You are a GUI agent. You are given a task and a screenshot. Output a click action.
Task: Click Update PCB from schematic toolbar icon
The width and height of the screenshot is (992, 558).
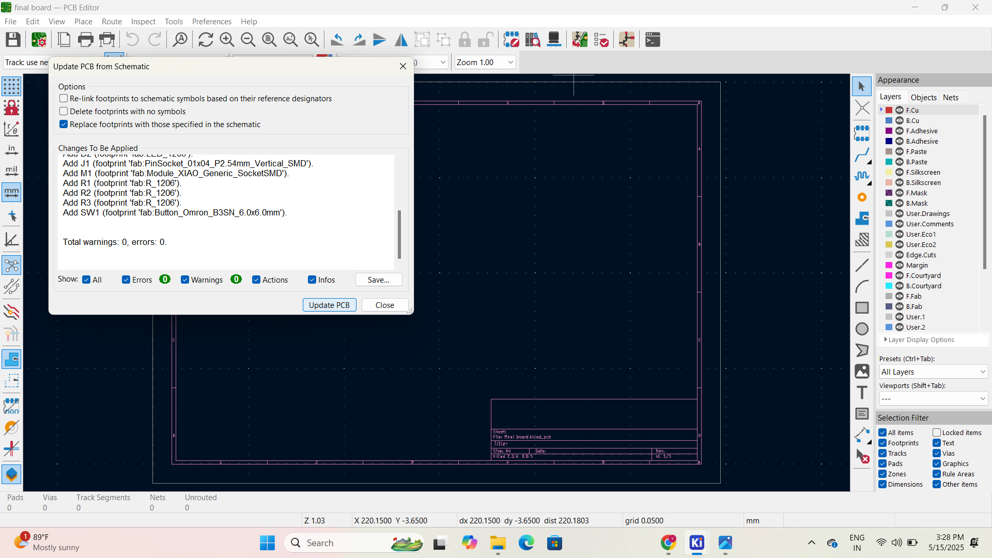click(580, 40)
